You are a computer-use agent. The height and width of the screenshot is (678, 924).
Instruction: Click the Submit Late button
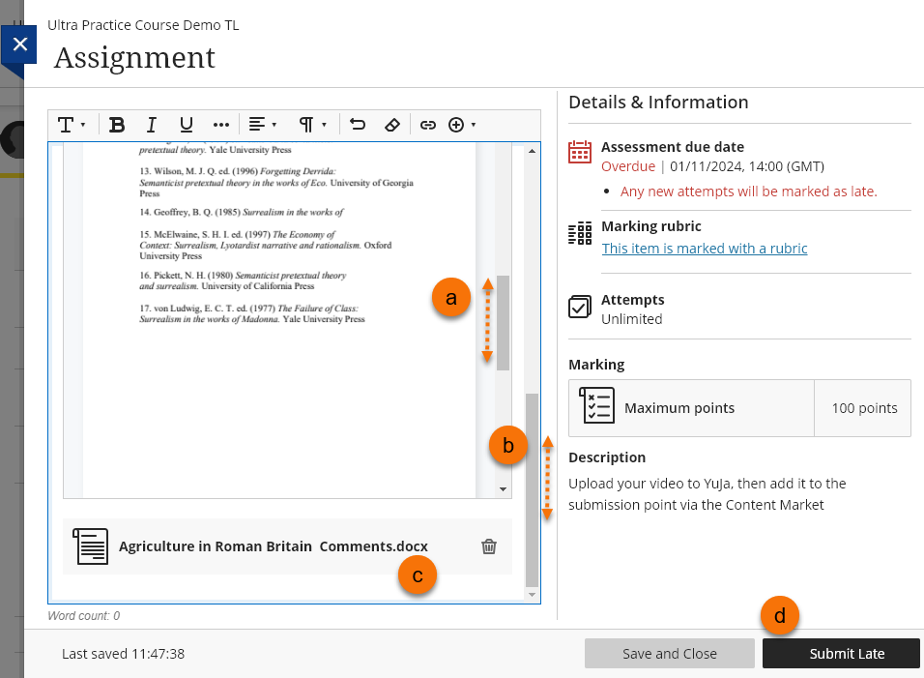pyautogui.click(x=847, y=654)
